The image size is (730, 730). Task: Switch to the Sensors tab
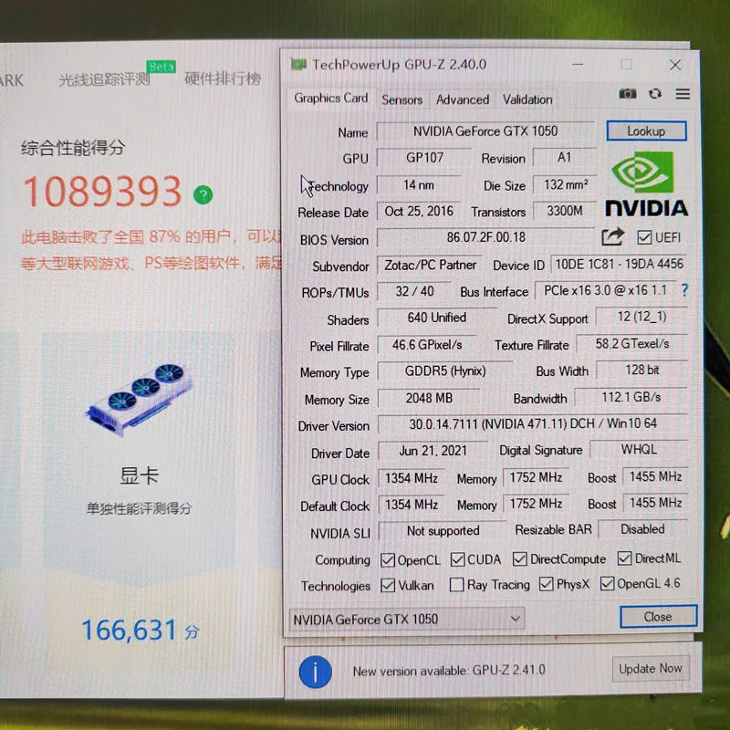401,99
